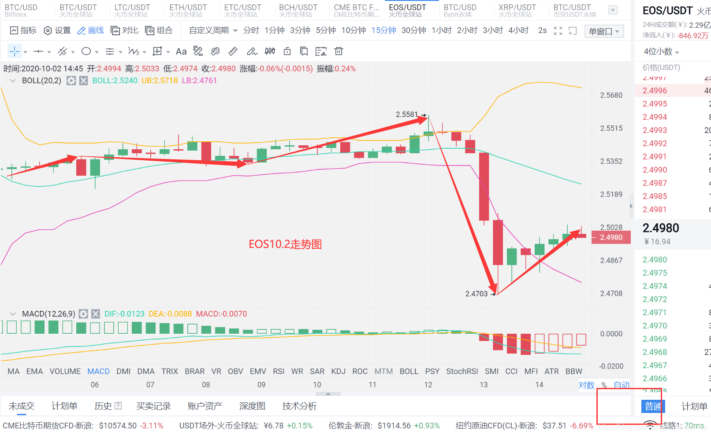Expand the 4位小数 decimal places dropdown
This screenshot has width=711, height=435.
tap(661, 52)
